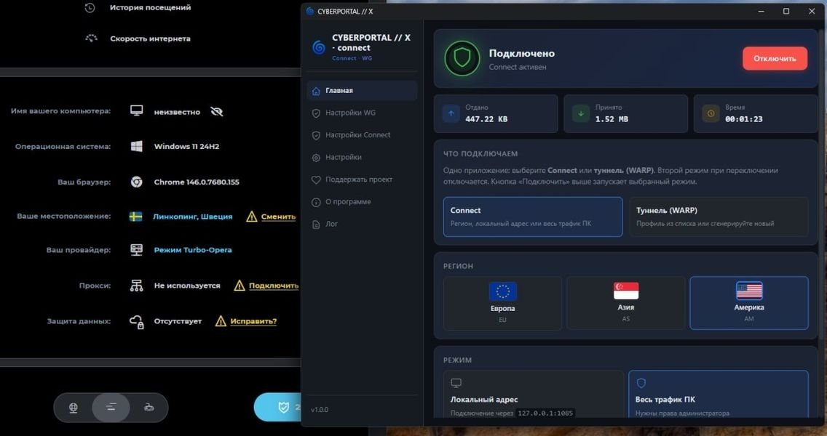Select the Туннель (WARP) mode card
This screenshot has height=436, width=827.
coord(719,217)
